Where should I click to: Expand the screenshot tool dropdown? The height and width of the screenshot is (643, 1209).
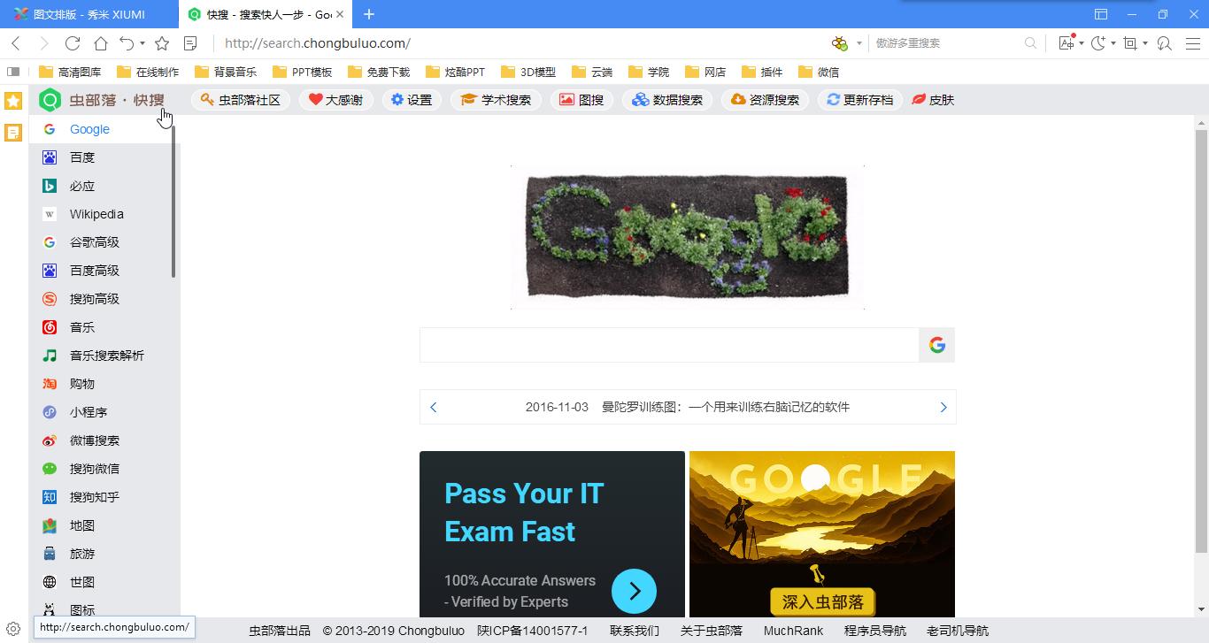1145,42
